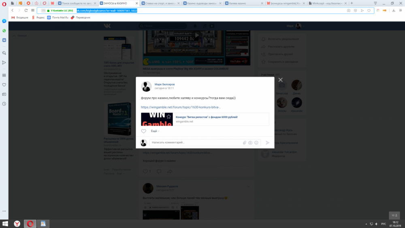Click VK search field in header
The width and height of the screenshot is (405, 228).
163,26
